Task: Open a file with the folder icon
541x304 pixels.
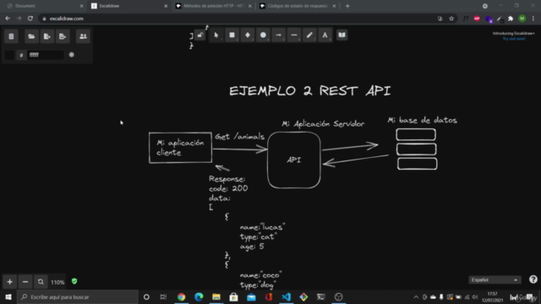Action: 31,36
